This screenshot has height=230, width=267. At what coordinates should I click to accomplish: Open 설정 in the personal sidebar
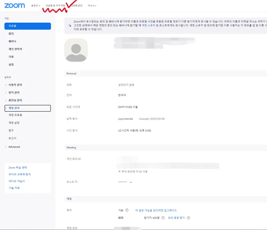pyautogui.click(x=11, y=65)
